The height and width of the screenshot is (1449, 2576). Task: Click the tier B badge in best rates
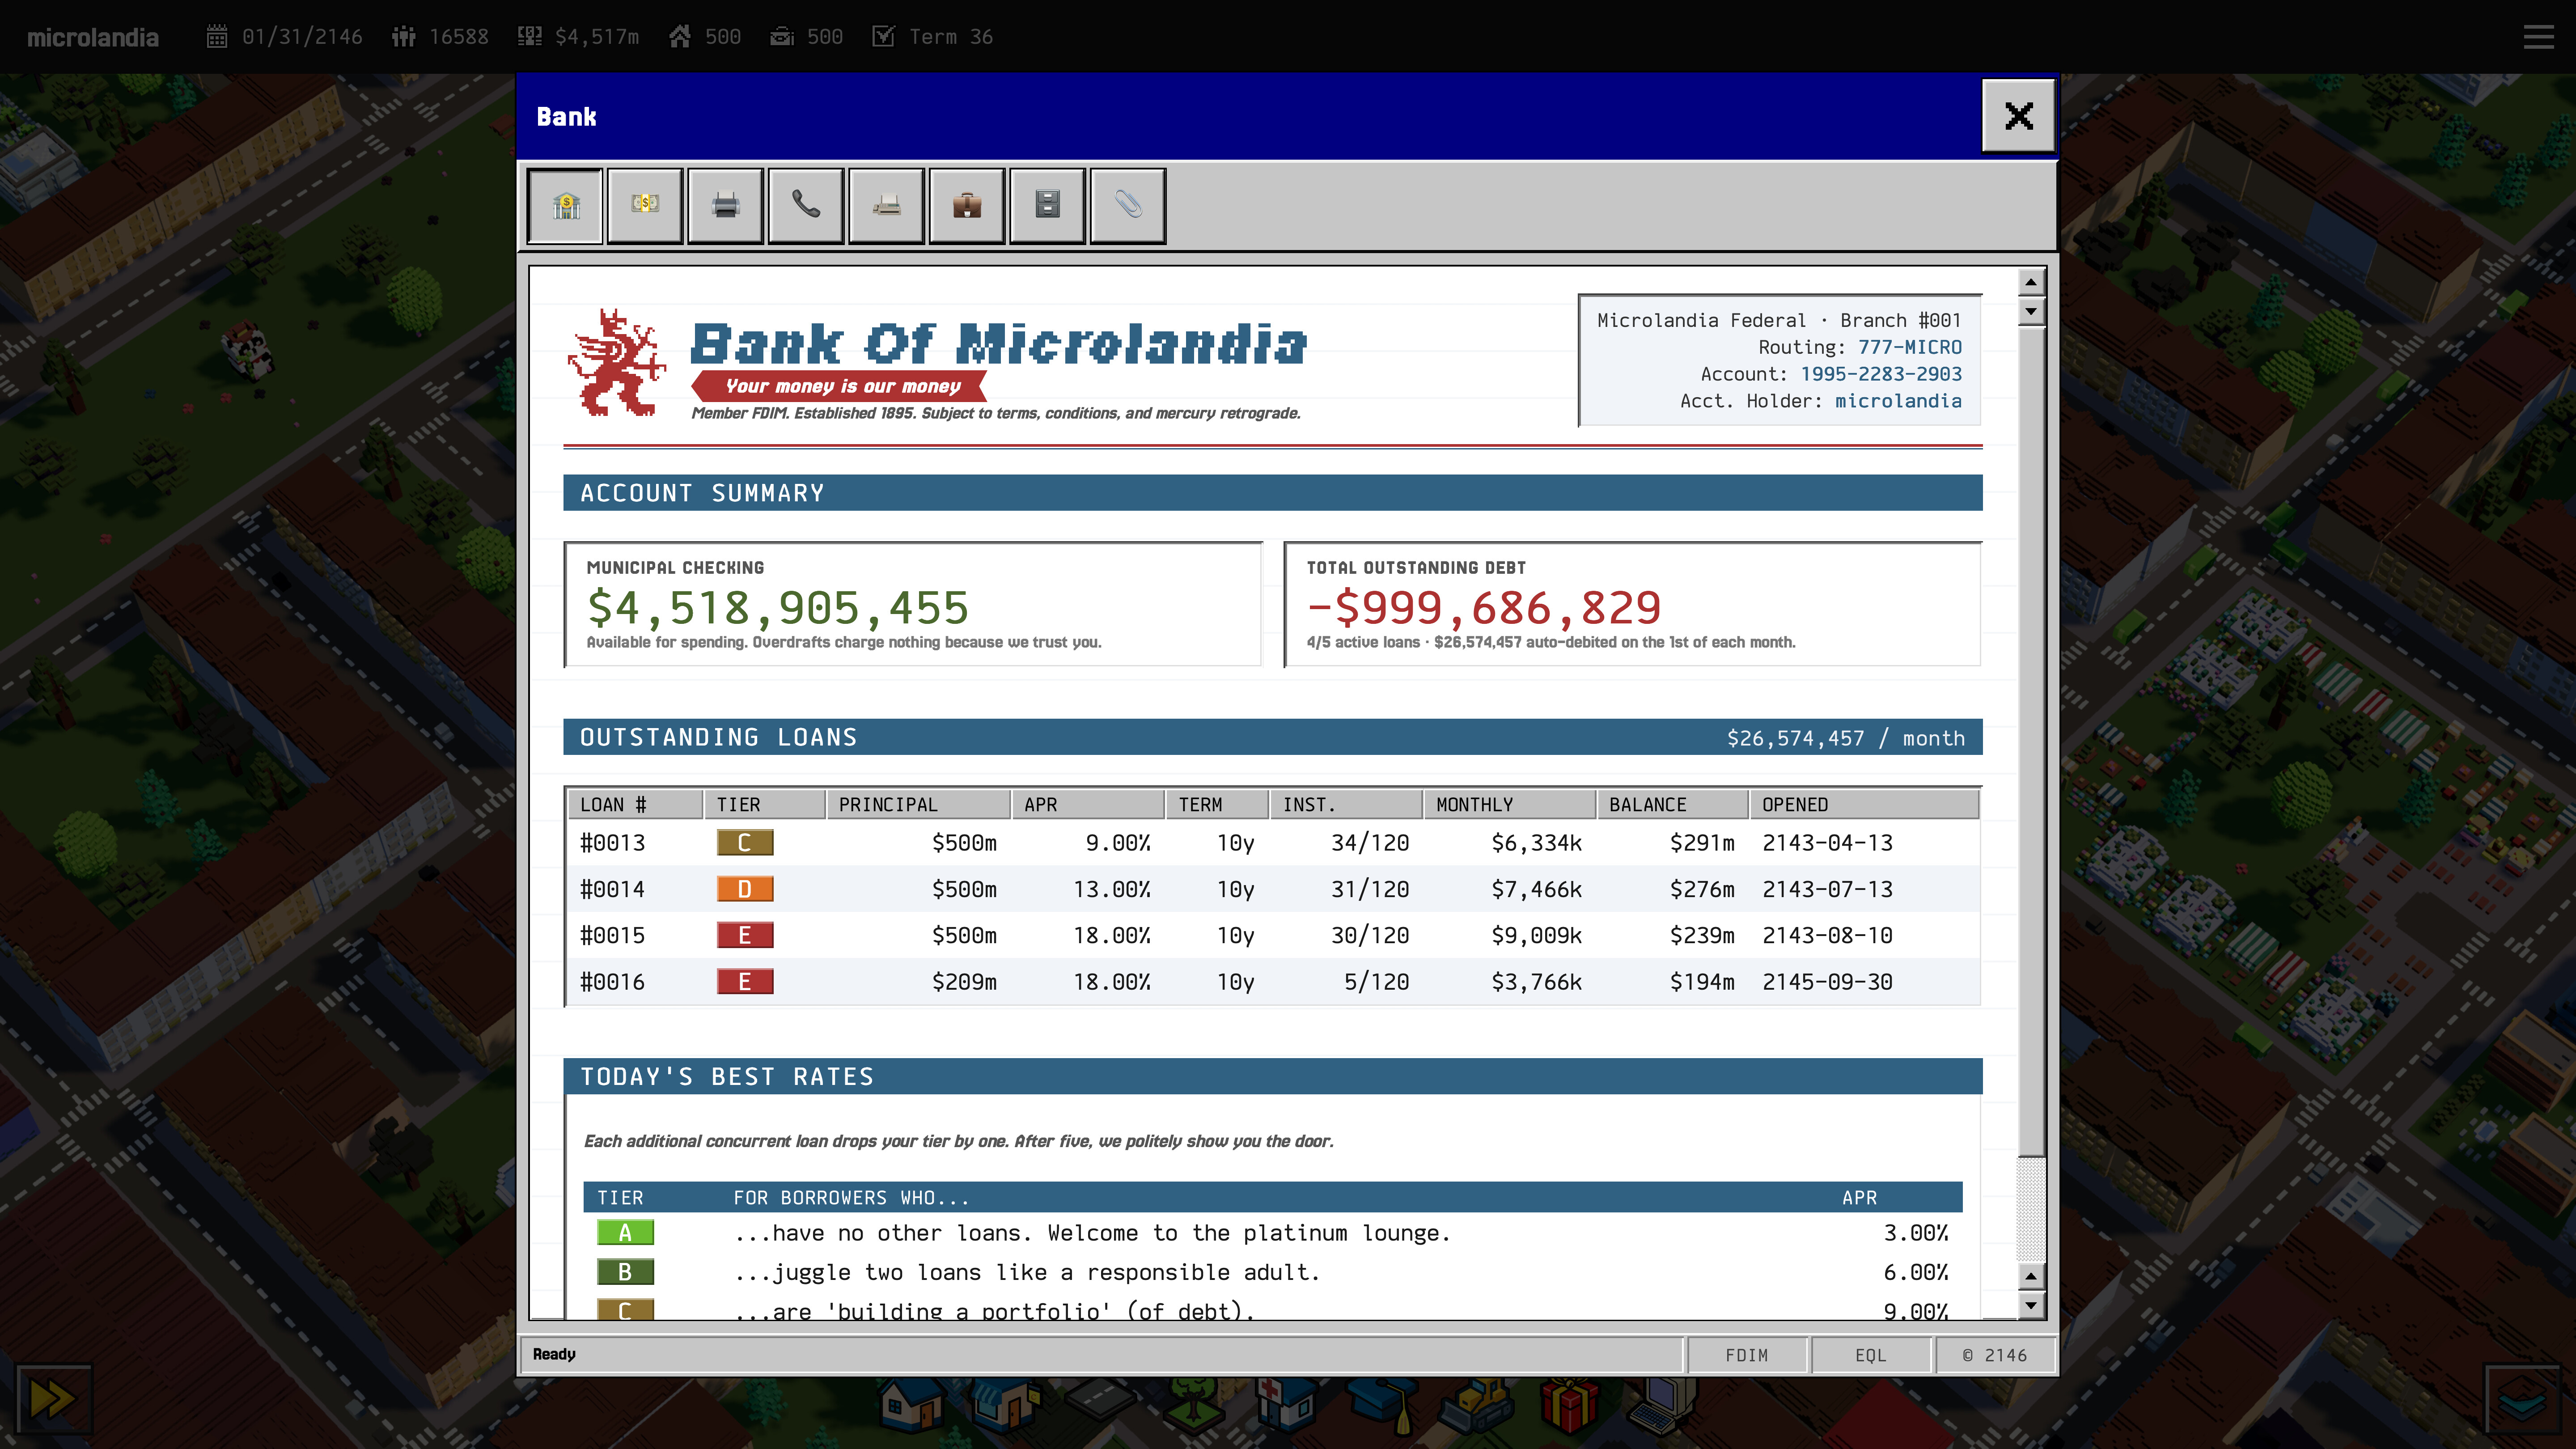[x=625, y=1272]
